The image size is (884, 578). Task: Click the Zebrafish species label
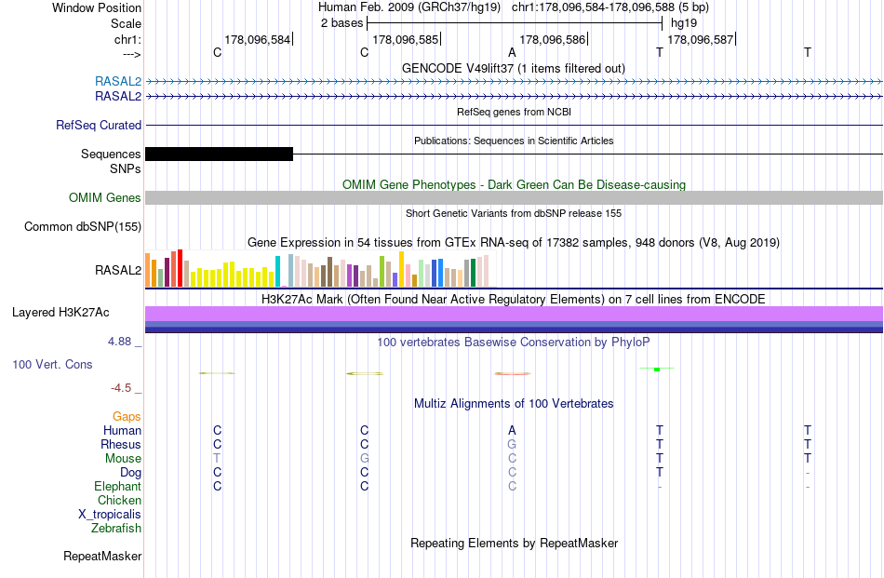[115, 529]
